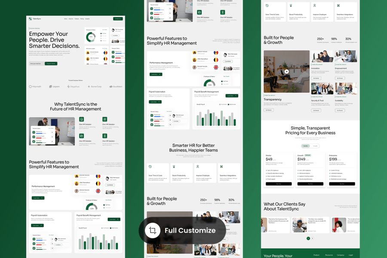Click the Boost Productivity icon in right panel
Image resolution: width=387 pixels, height=258 pixels.
[291, 6]
